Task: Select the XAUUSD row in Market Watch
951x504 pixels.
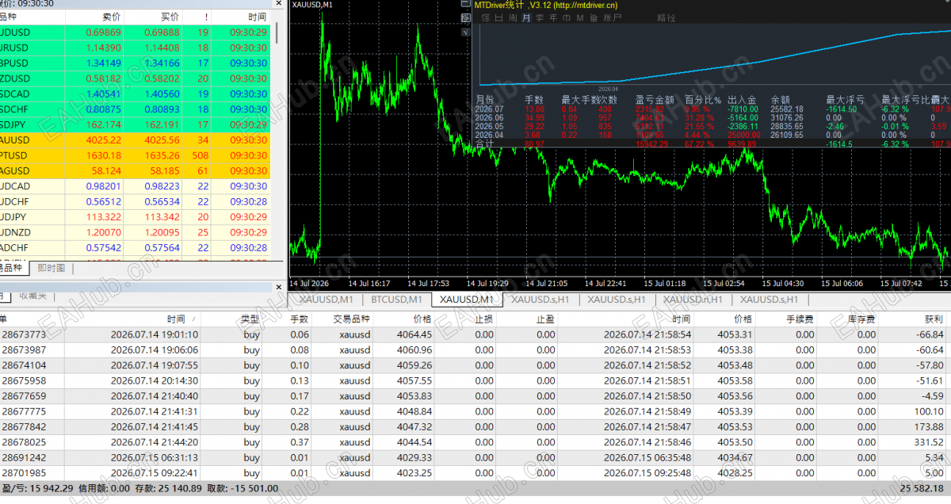Action: pyautogui.click(x=135, y=140)
